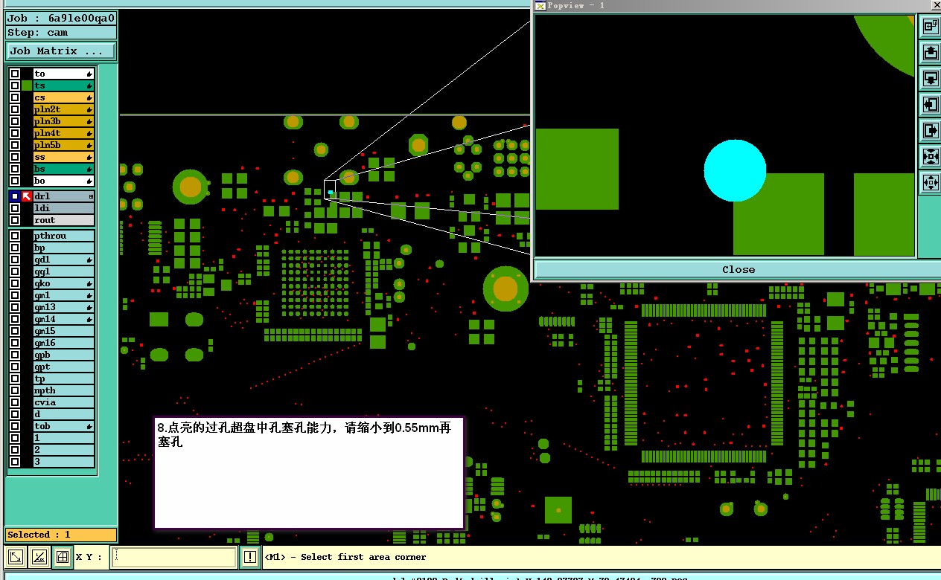The image size is (941, 580).
Task: Open the Job Matrix button
Action: click(x=61, y=51)
